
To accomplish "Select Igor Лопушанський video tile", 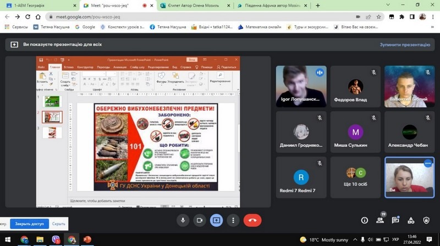I will [x=301, y=87].
